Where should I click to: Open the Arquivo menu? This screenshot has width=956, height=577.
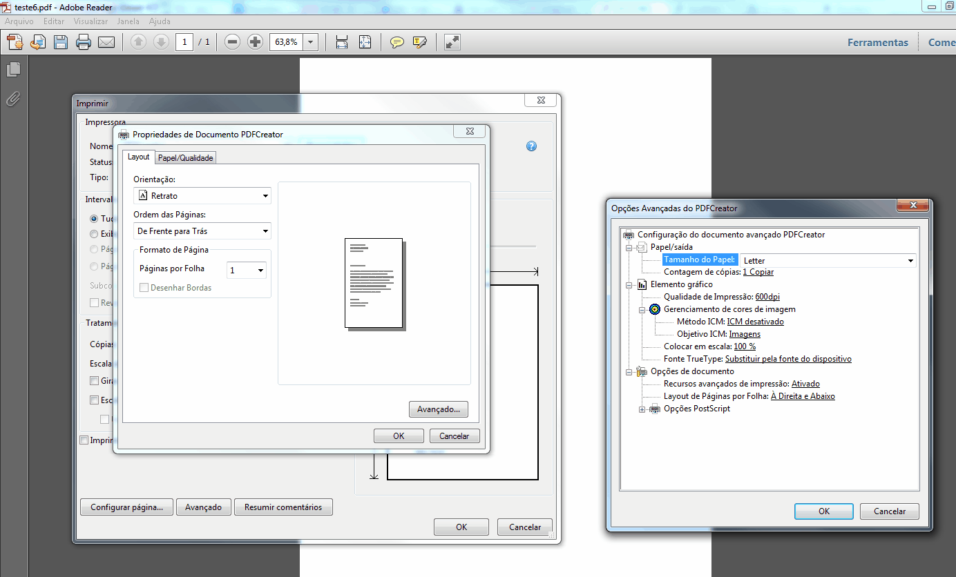point(19,21)
